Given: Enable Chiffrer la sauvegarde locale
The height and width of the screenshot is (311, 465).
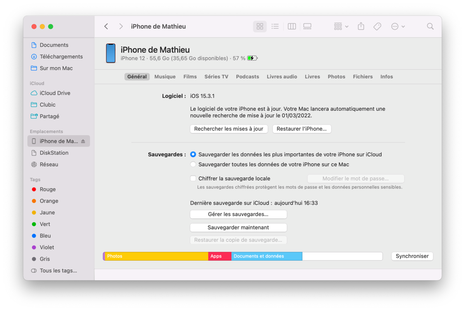Looking at the screenshot, I should coord(193,179).
